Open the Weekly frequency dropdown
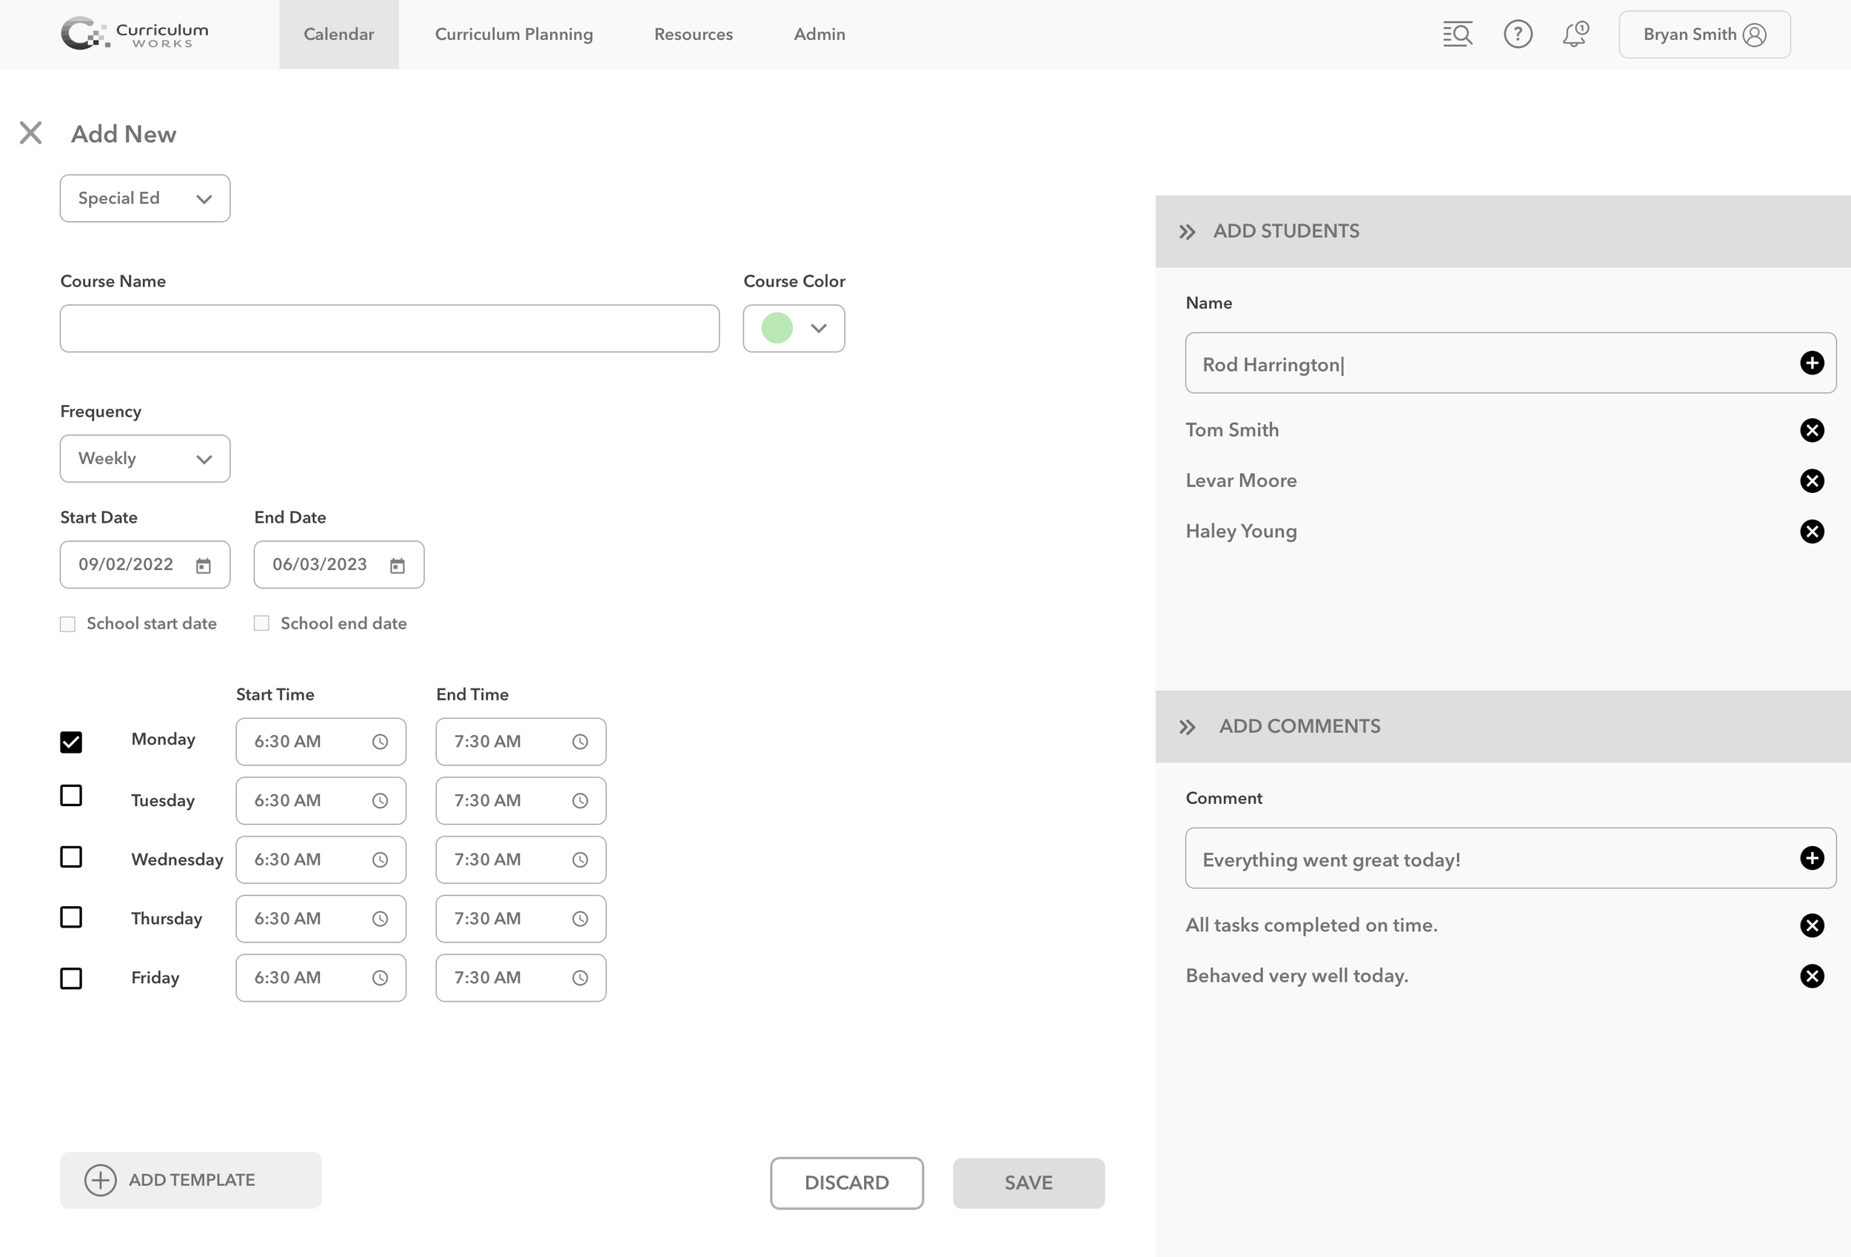The image size is (1851, 1257). 145,459
